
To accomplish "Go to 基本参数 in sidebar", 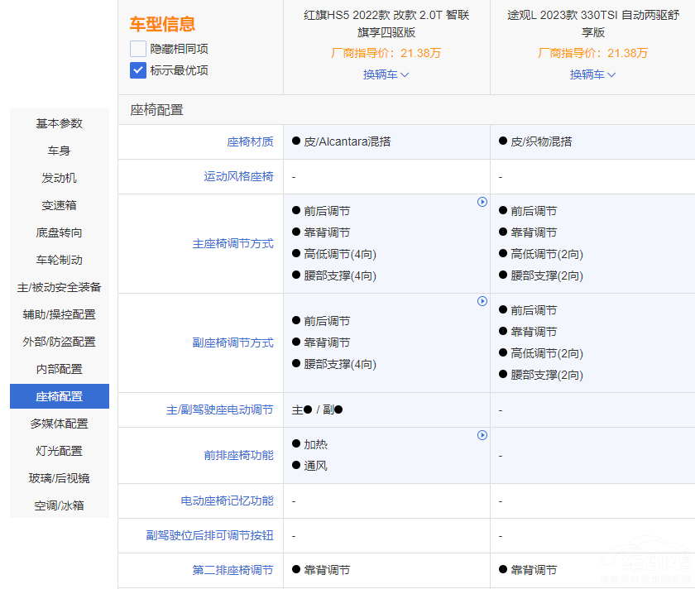I will [x=60, y=123].
